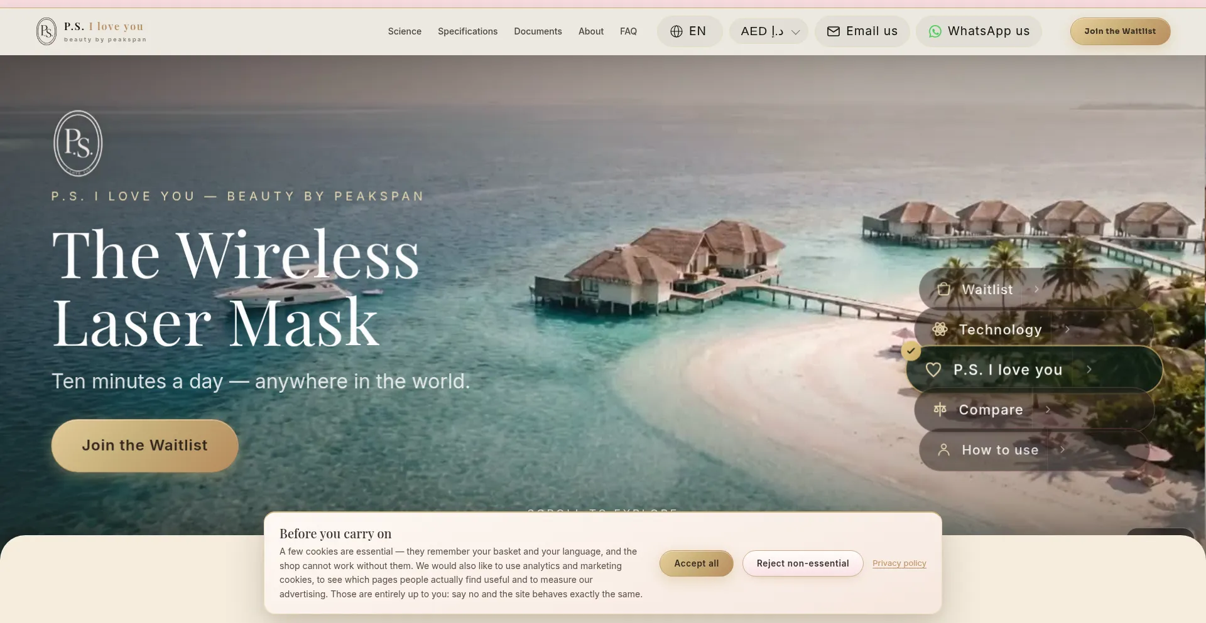Click the shopping bag icon beside Waitlist
Screen dimensions: 1206x623
pos(943,289)
